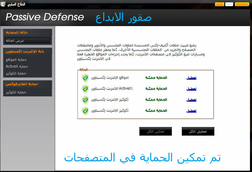The width and height of the screenshot is (252, 172).
Task: Click the تعطيل link in the third row
Action: 191,100
